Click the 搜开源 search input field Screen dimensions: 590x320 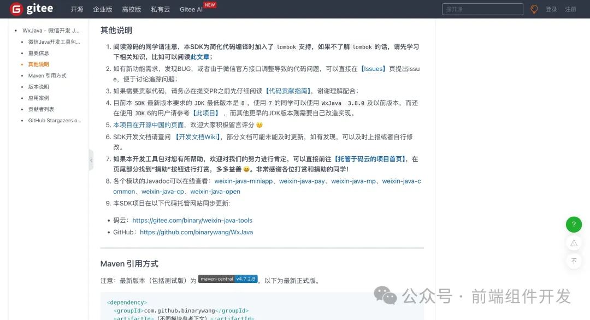tap(482, 9)
